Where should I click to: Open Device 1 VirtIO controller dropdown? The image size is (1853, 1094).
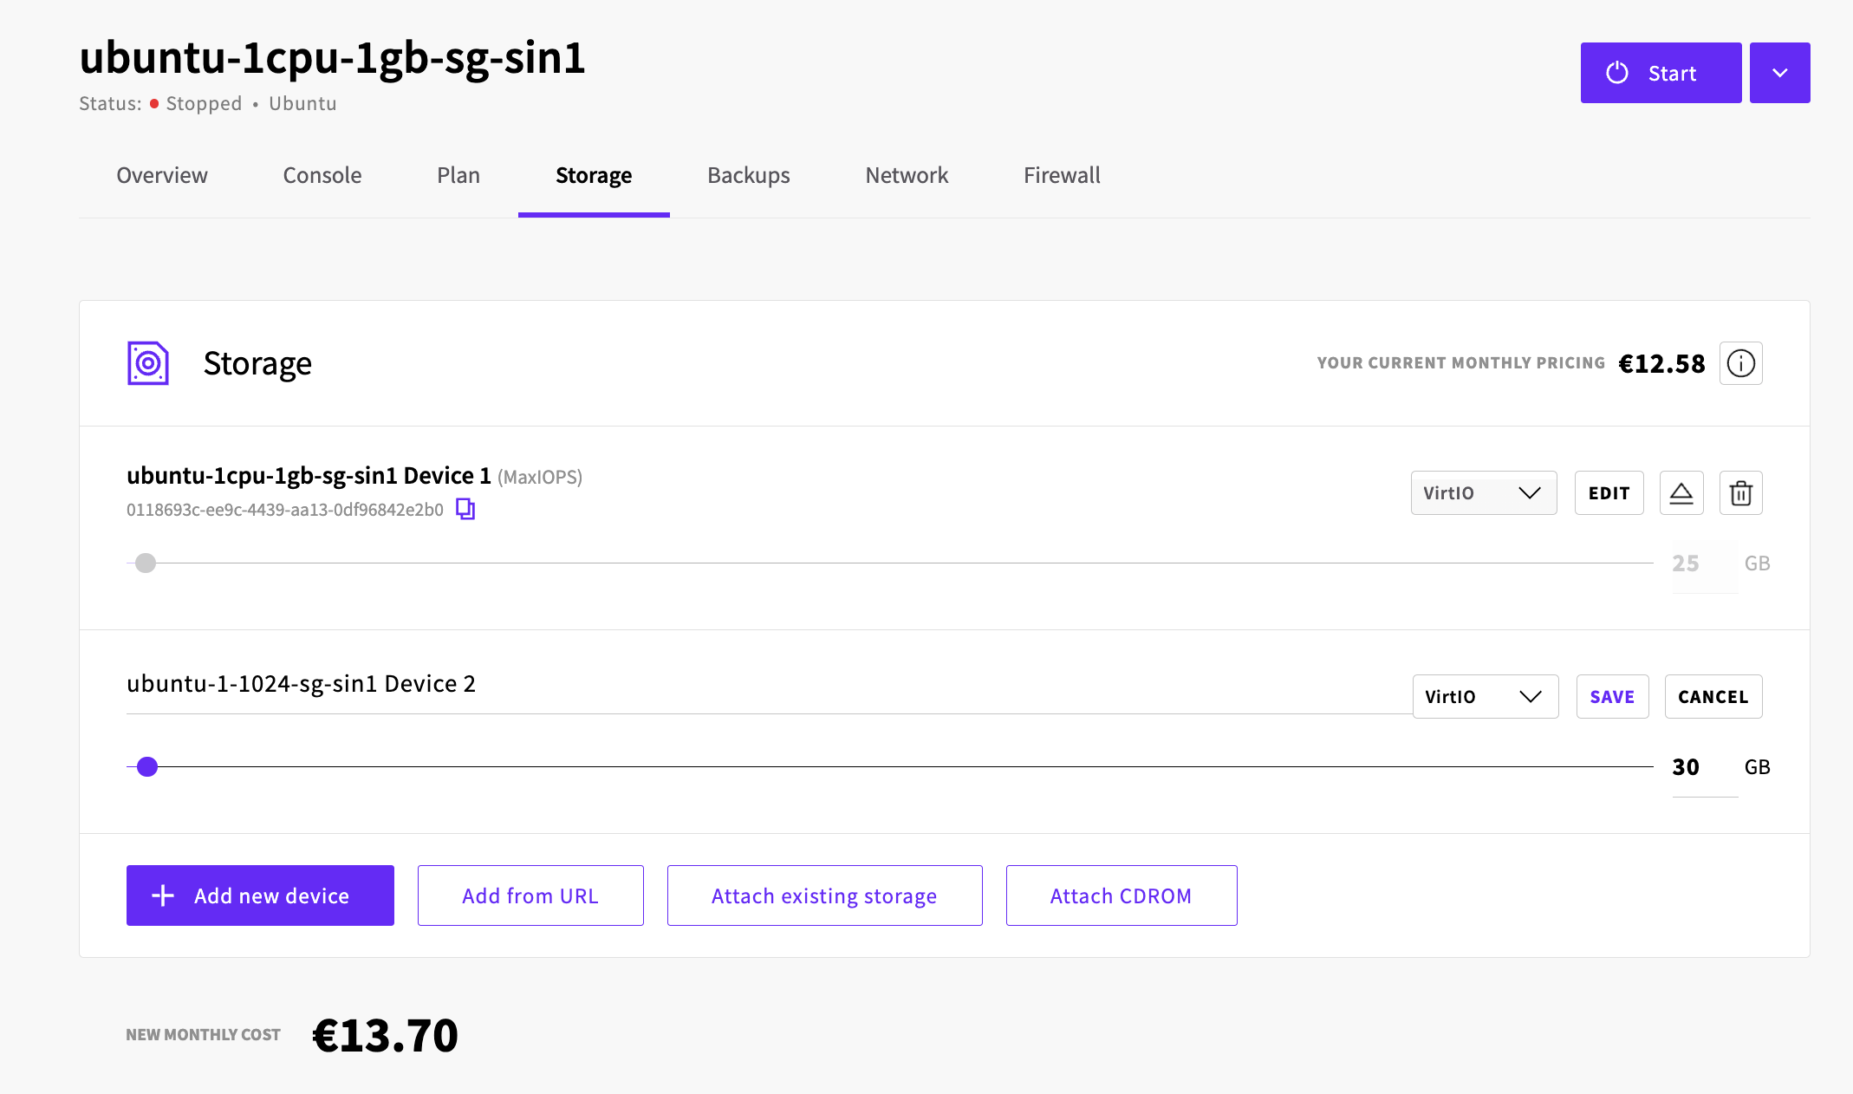click(x=1484, y=493)
